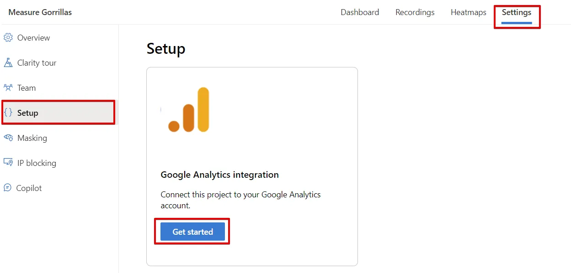Open the Dashboard tab
Viewport: 571px width, 273px height.
click(x=360, y=12)
